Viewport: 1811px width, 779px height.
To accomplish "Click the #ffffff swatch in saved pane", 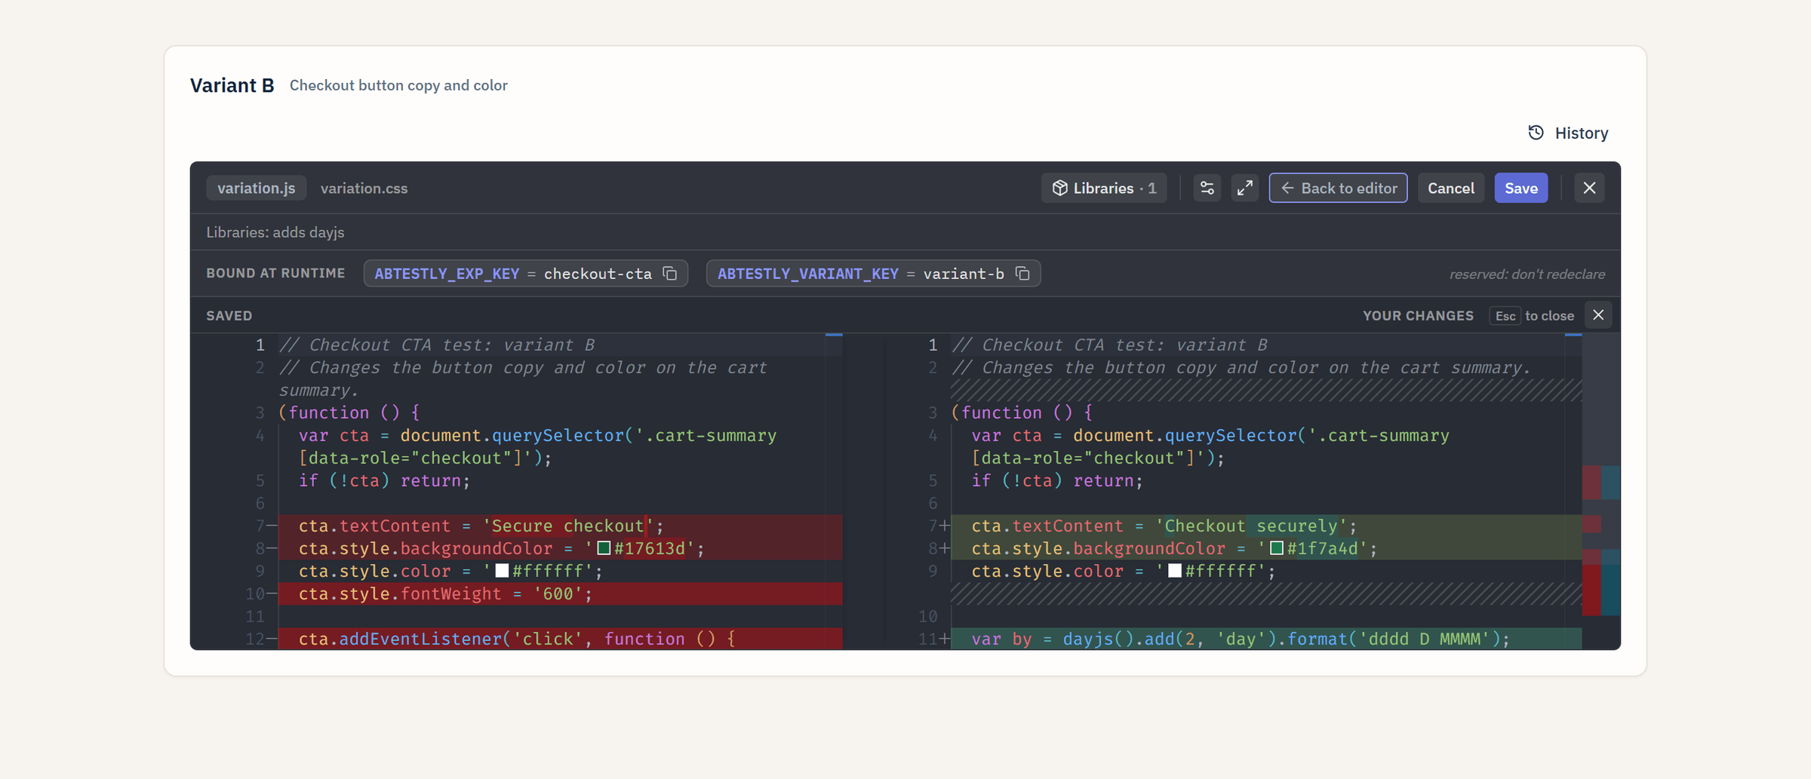I will point(502,571).
